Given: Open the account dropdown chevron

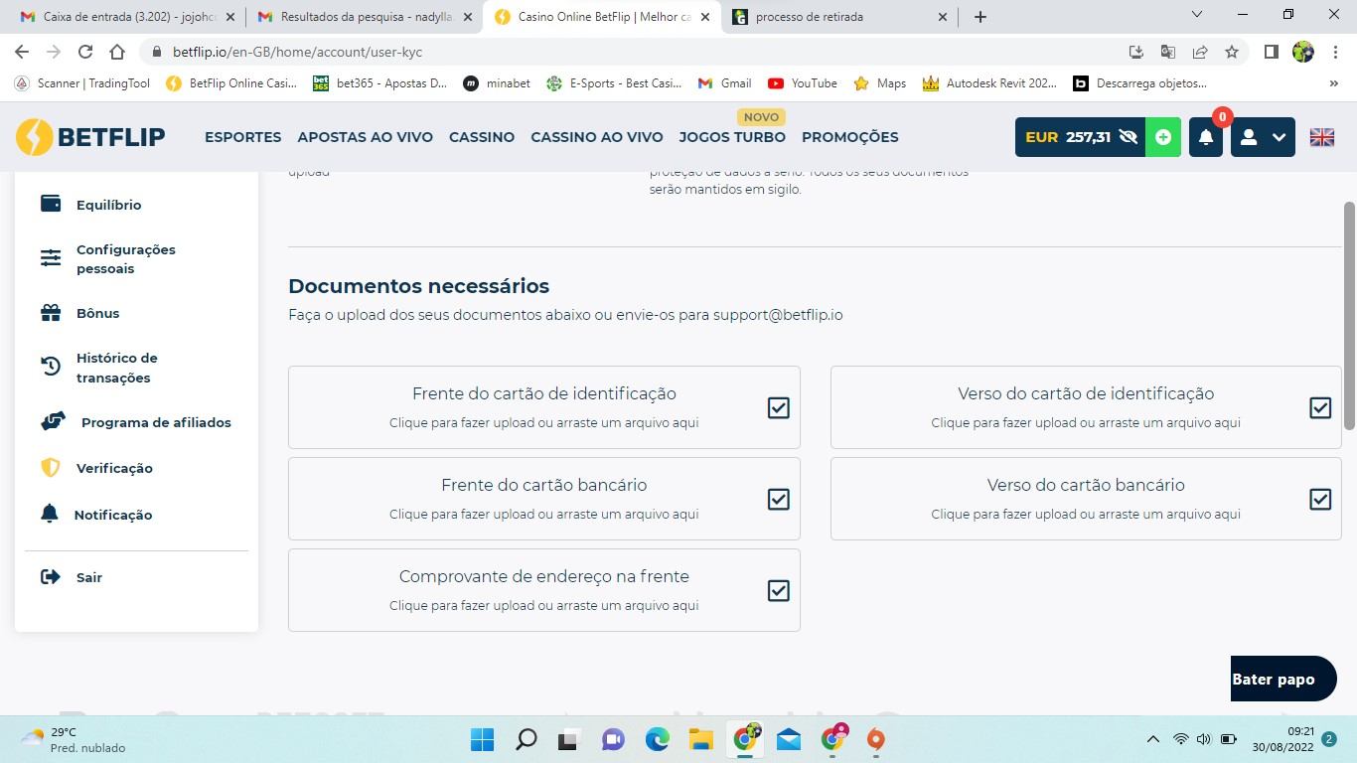Looking at the screenshot, I should pos(1279,137).
